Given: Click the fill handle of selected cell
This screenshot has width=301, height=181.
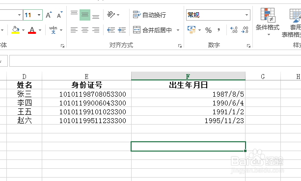Looking at the screenshot, I should pyautogui.click(x=246, y=151).
